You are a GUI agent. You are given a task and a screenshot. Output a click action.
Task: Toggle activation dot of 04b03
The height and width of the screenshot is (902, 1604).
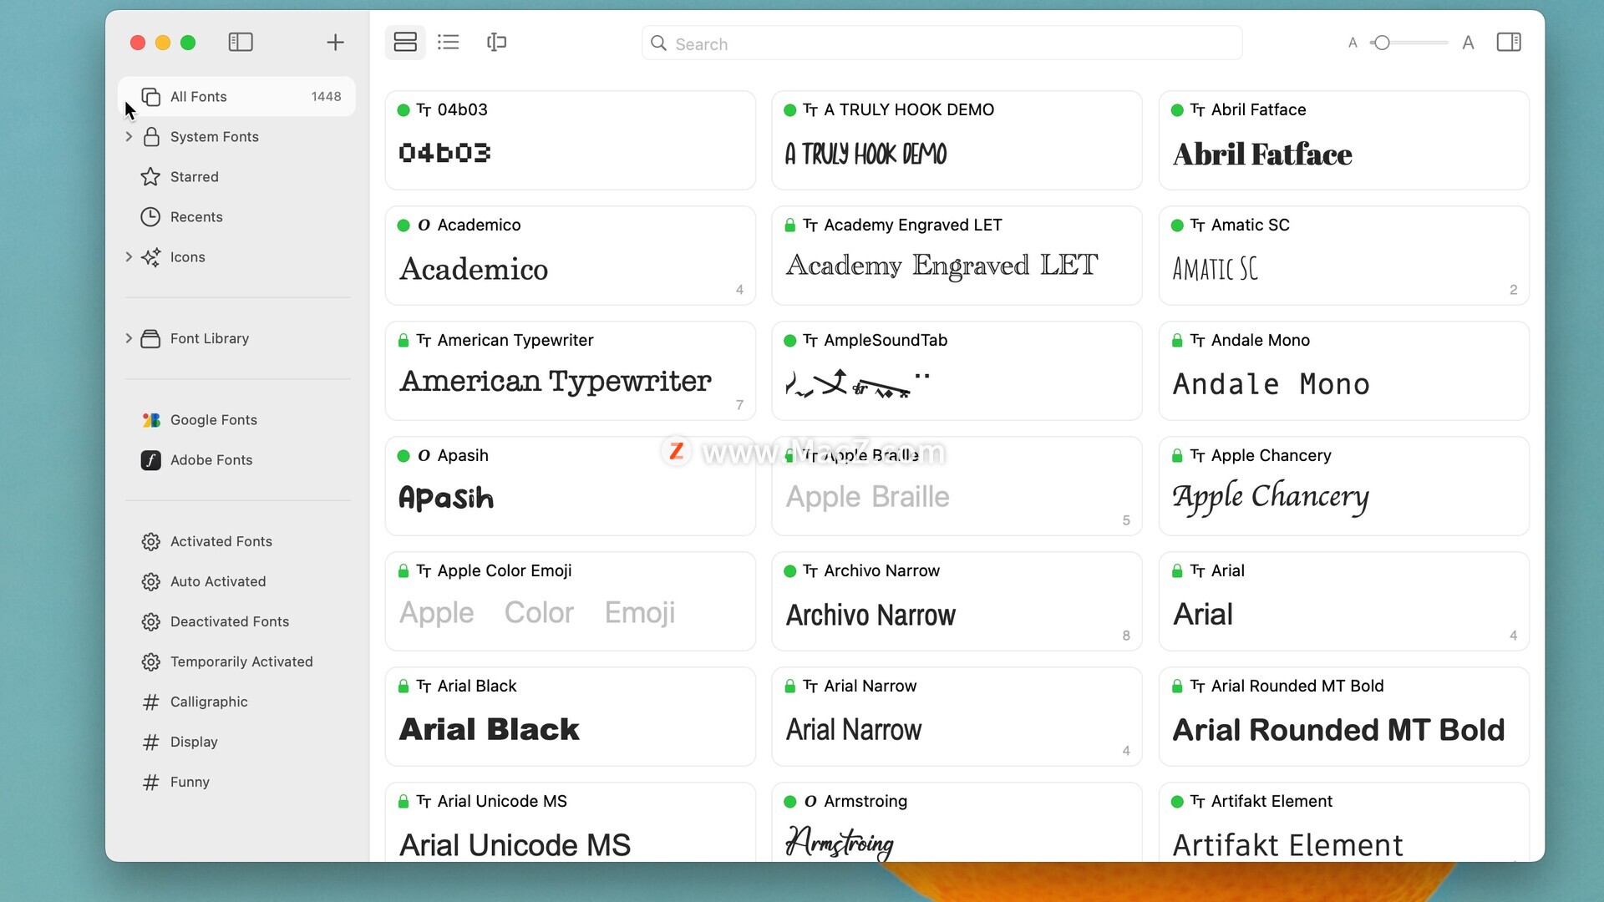[404, 110]
